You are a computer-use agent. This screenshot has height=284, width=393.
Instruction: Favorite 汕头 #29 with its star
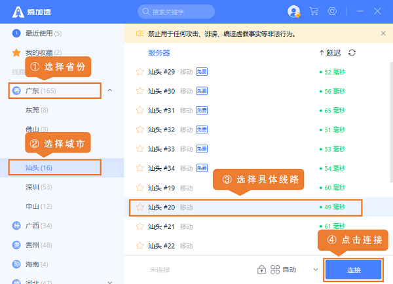pos(140,72)
